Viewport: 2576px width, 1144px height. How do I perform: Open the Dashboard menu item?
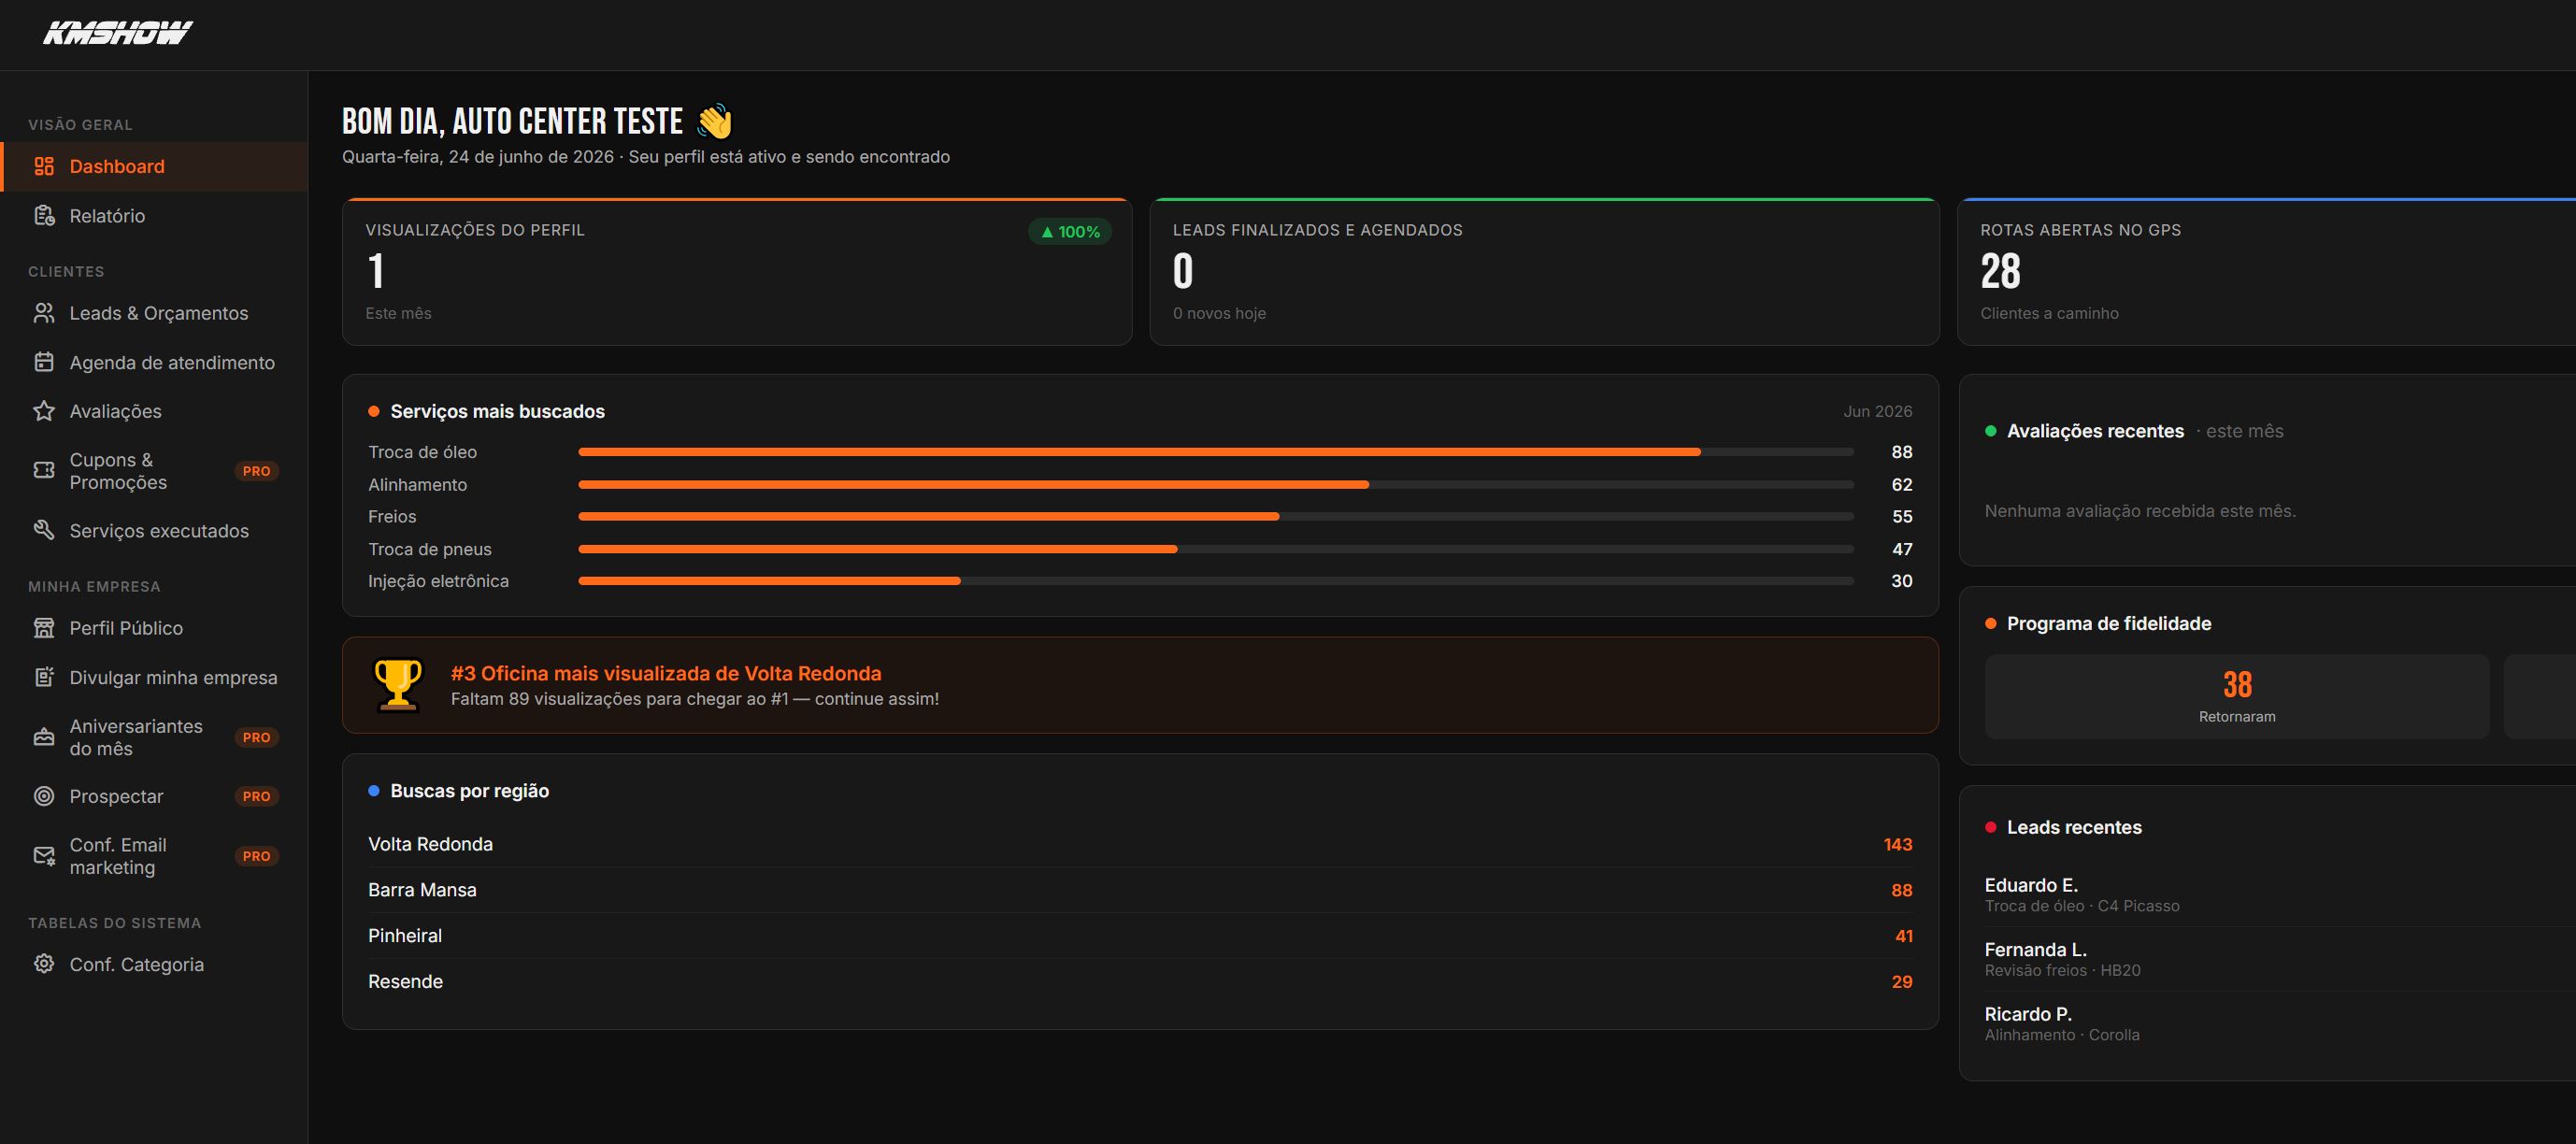click(x=154, y=166)
